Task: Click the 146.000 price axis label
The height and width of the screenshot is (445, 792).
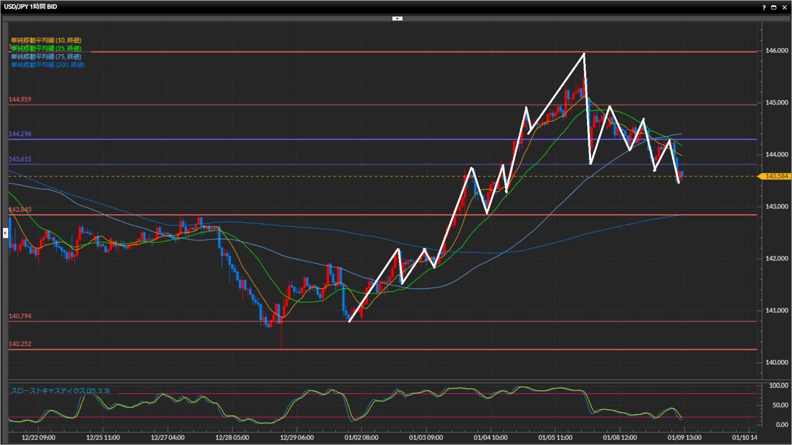Action: (x=776, y=50)
